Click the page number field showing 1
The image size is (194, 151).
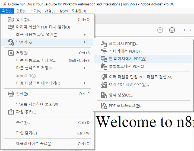click(184, 30)
